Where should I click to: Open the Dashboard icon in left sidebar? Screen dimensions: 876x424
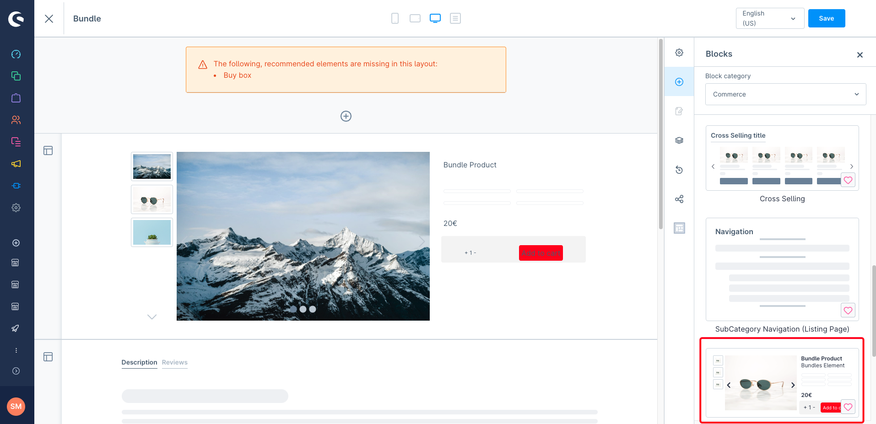pos(16,54)
